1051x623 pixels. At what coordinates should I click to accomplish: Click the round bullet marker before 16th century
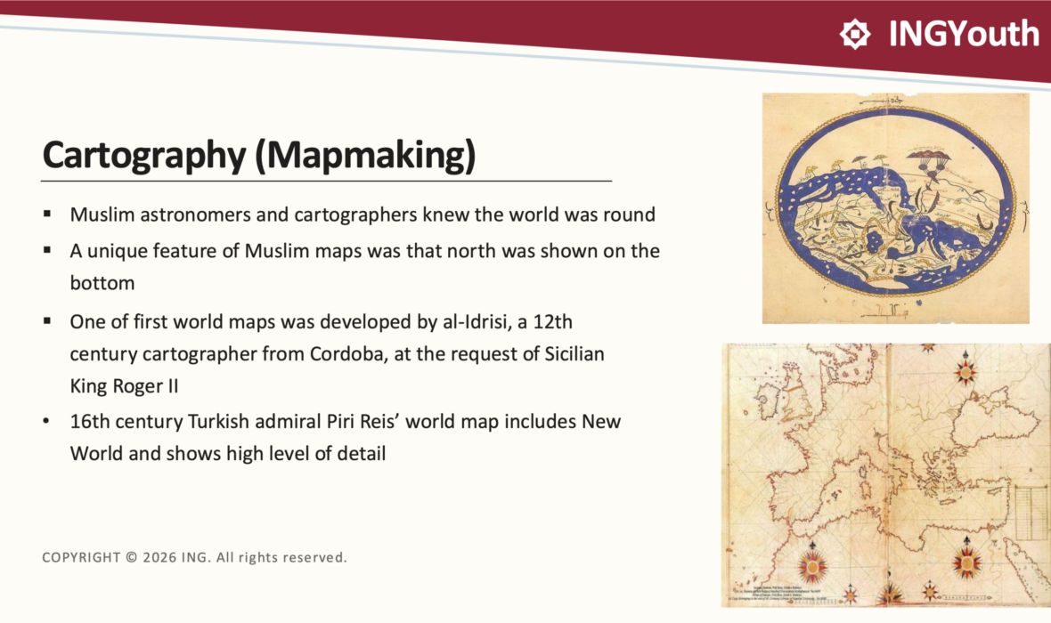46,421
